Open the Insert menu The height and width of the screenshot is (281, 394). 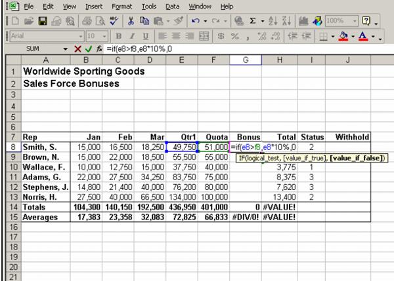(94, 7)
